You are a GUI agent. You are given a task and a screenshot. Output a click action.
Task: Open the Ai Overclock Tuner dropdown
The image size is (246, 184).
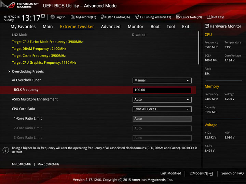(x=162, y=80)
